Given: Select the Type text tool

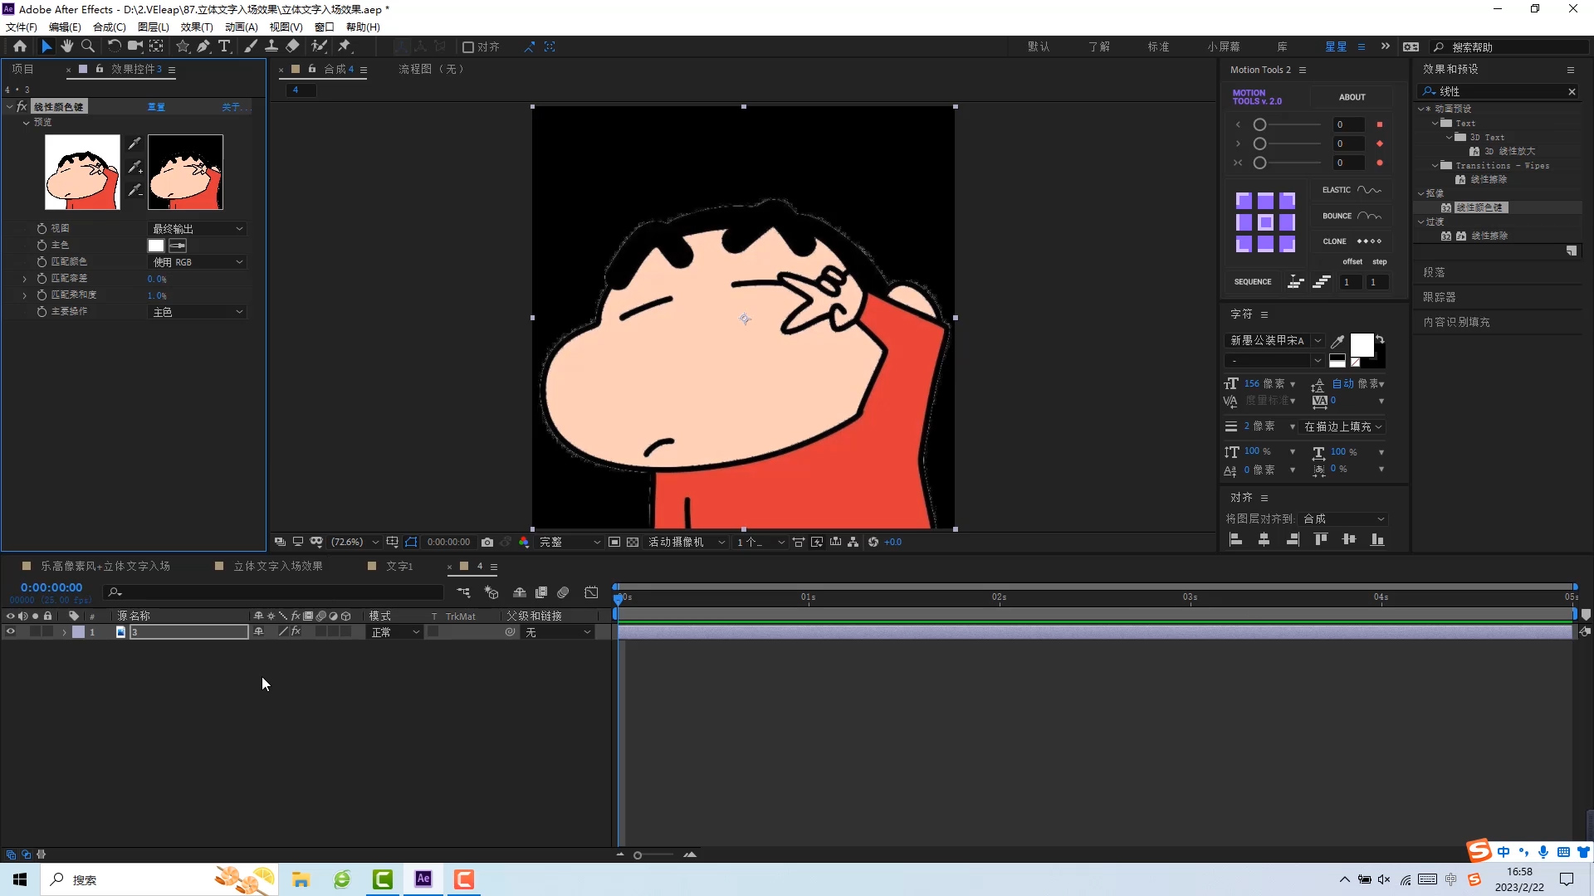Looking at the screenshot, I should [224, 46].
